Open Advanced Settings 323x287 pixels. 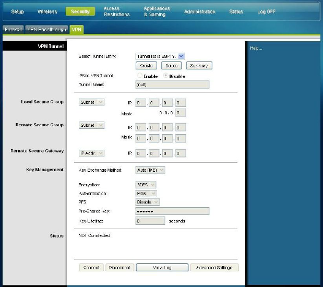coord(214,268)
